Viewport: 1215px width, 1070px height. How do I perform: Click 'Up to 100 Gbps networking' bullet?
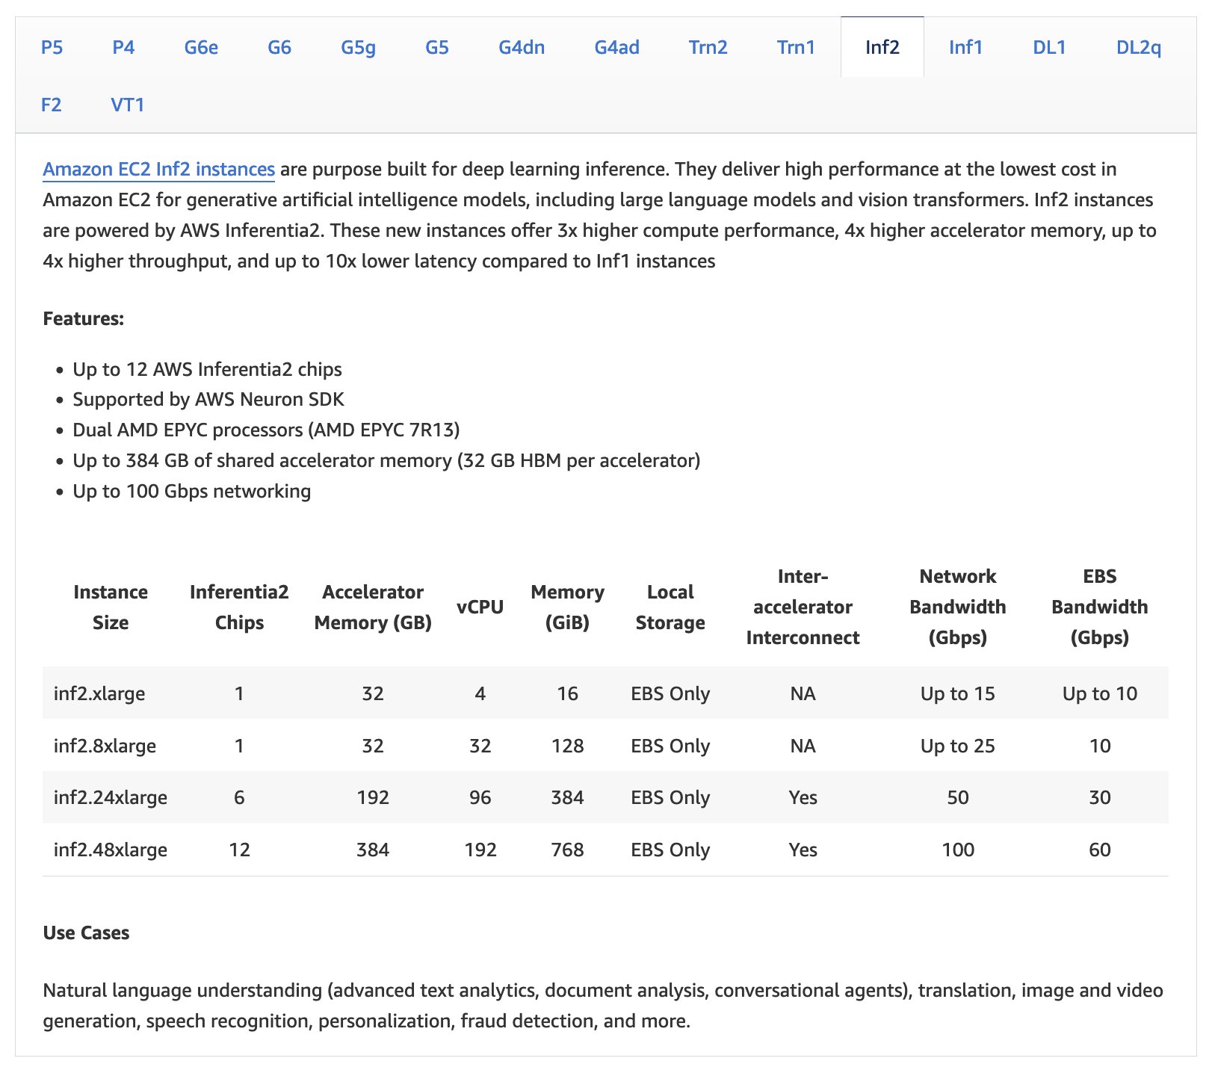191,491
